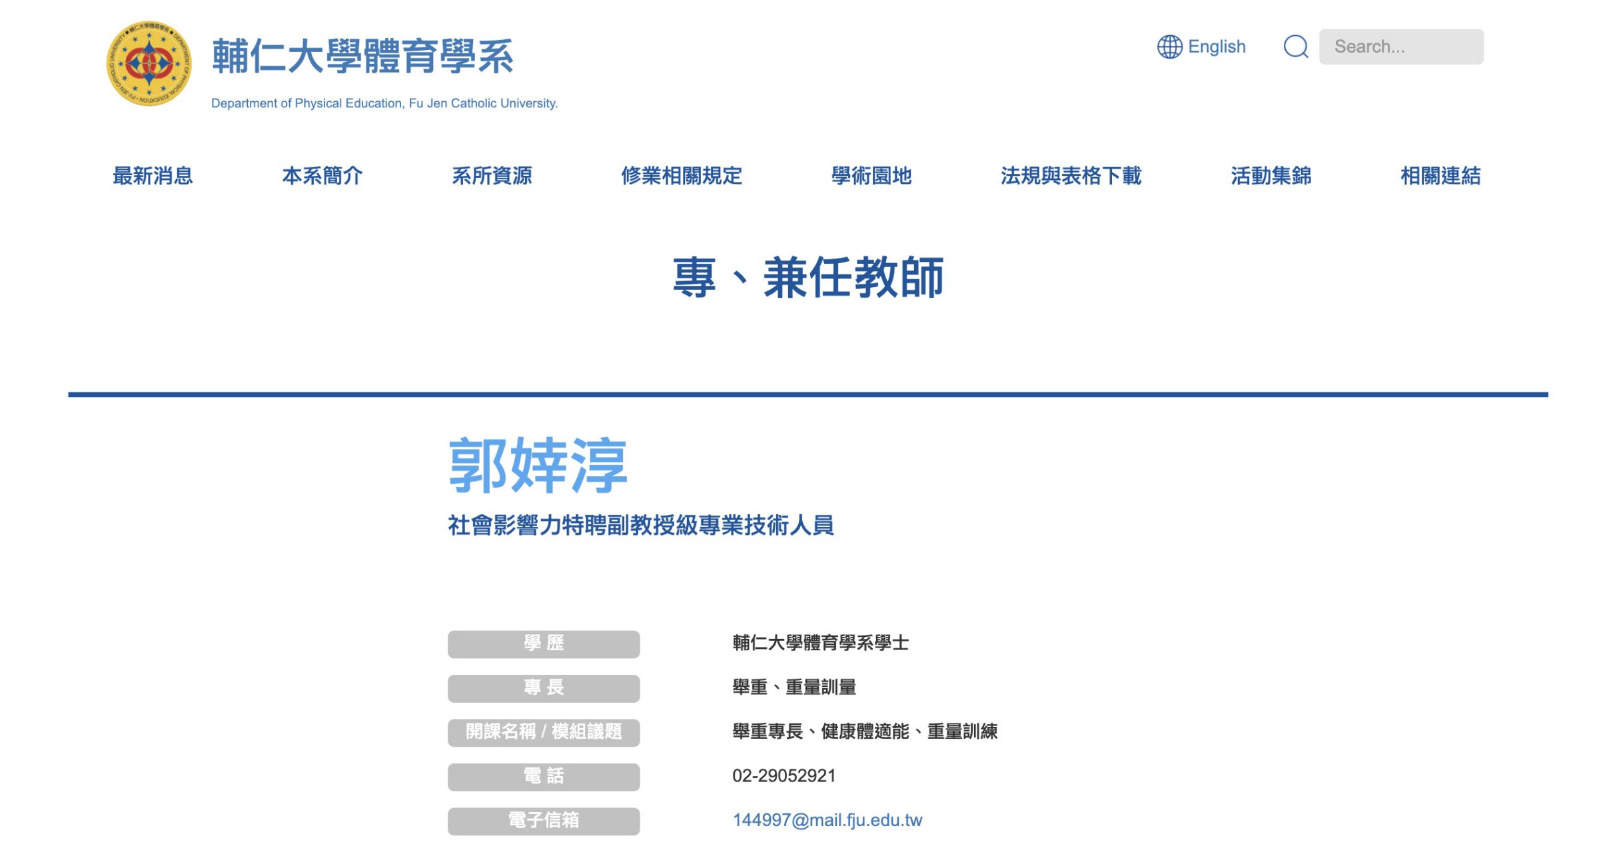Click the 電子信箱 label badge
The image size is (1599, 864).
click(544, 821)
